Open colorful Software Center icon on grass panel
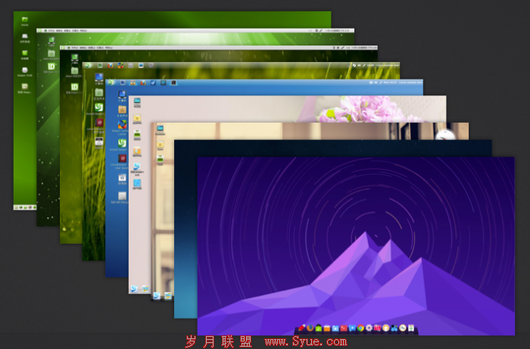This screenshot has width=530, height=349. (120, 65)
